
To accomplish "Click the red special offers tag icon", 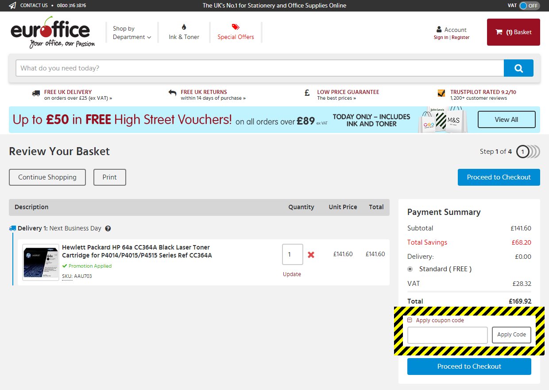I will coord(236,27).
